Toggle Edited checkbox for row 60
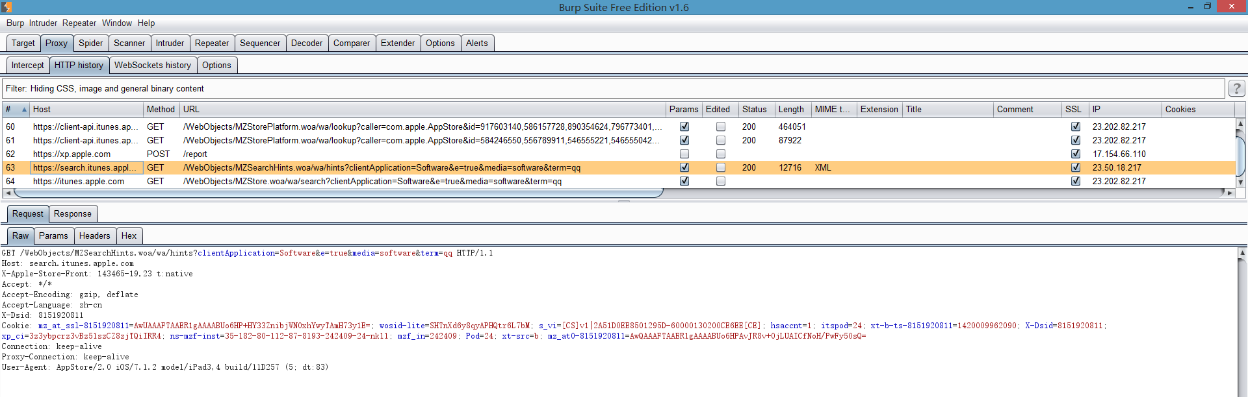This screenshot has width=1248, height=397. pyautogui.click(x=721, y=126)
